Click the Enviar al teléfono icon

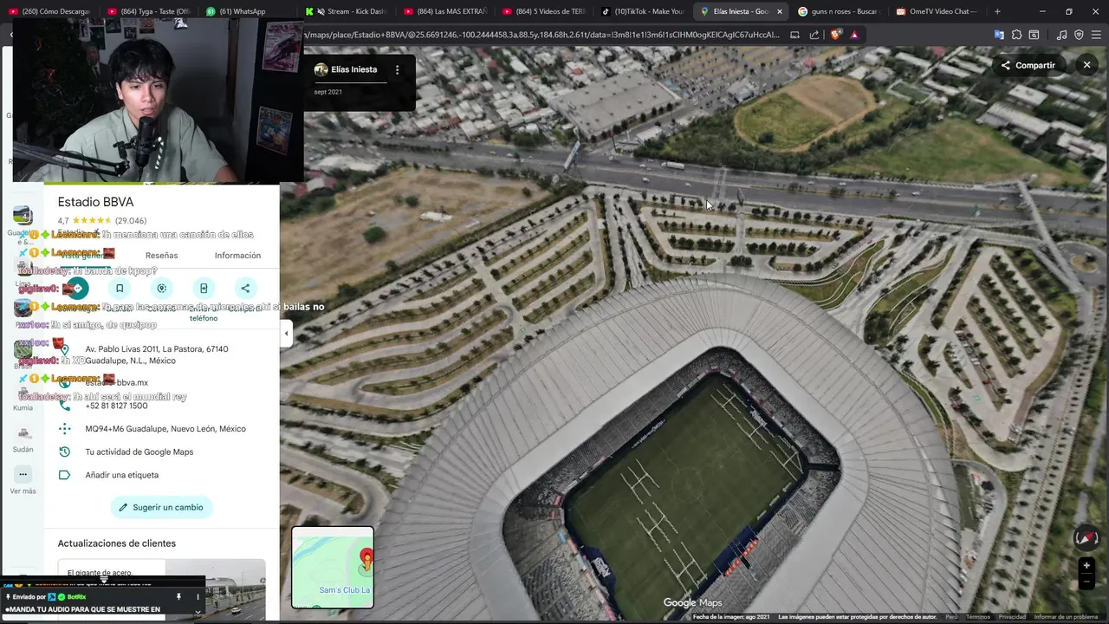coord(204,289)
